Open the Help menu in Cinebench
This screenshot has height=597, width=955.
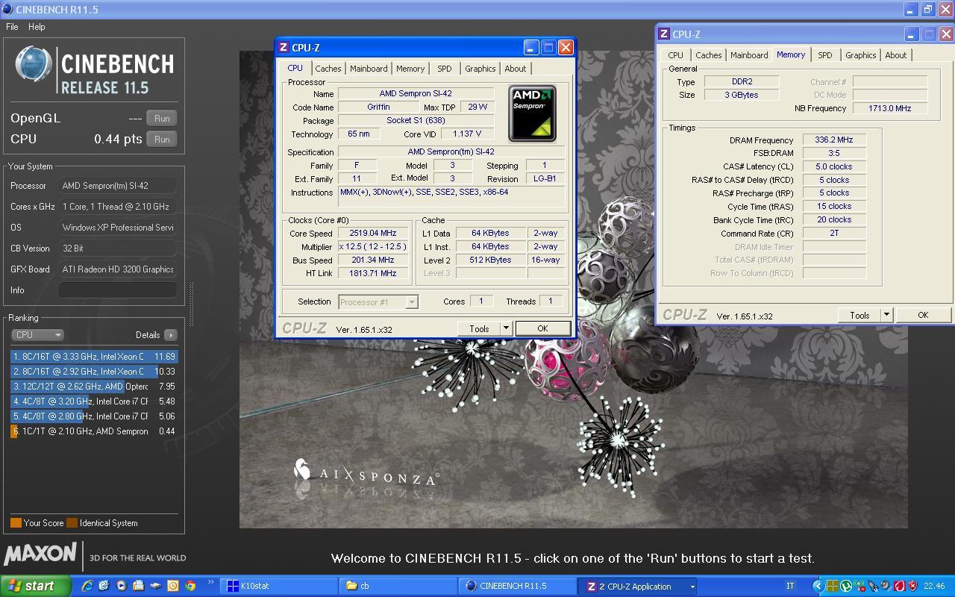click(37, 26)
